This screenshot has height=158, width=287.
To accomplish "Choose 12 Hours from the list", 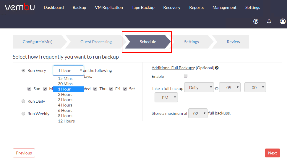I will pos(69,121).
